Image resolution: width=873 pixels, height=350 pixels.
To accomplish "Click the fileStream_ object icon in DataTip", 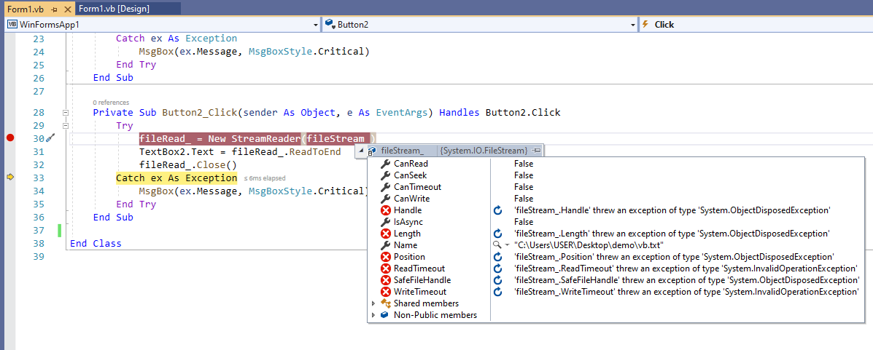I will click(372, 151).
